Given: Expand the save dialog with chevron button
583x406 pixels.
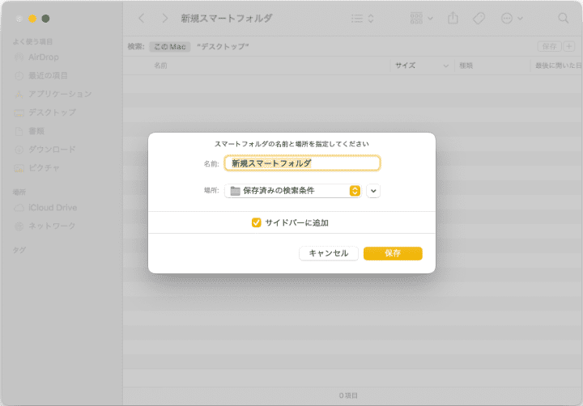Looking at the screenshot, I should [x=373, y=191].
